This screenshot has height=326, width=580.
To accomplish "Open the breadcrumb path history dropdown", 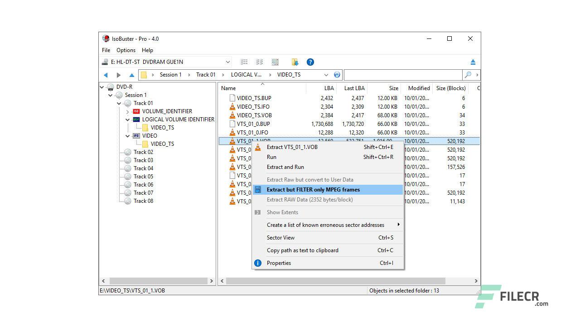I will coord(326,75).
